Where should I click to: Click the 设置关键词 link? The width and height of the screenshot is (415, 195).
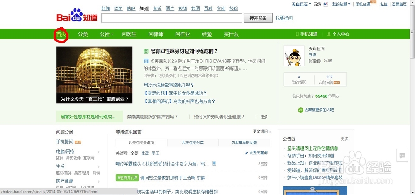pos(258,153)
